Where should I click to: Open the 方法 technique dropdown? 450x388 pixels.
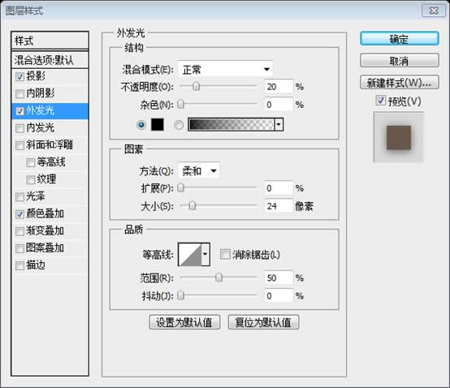click(x=199, y=171)
